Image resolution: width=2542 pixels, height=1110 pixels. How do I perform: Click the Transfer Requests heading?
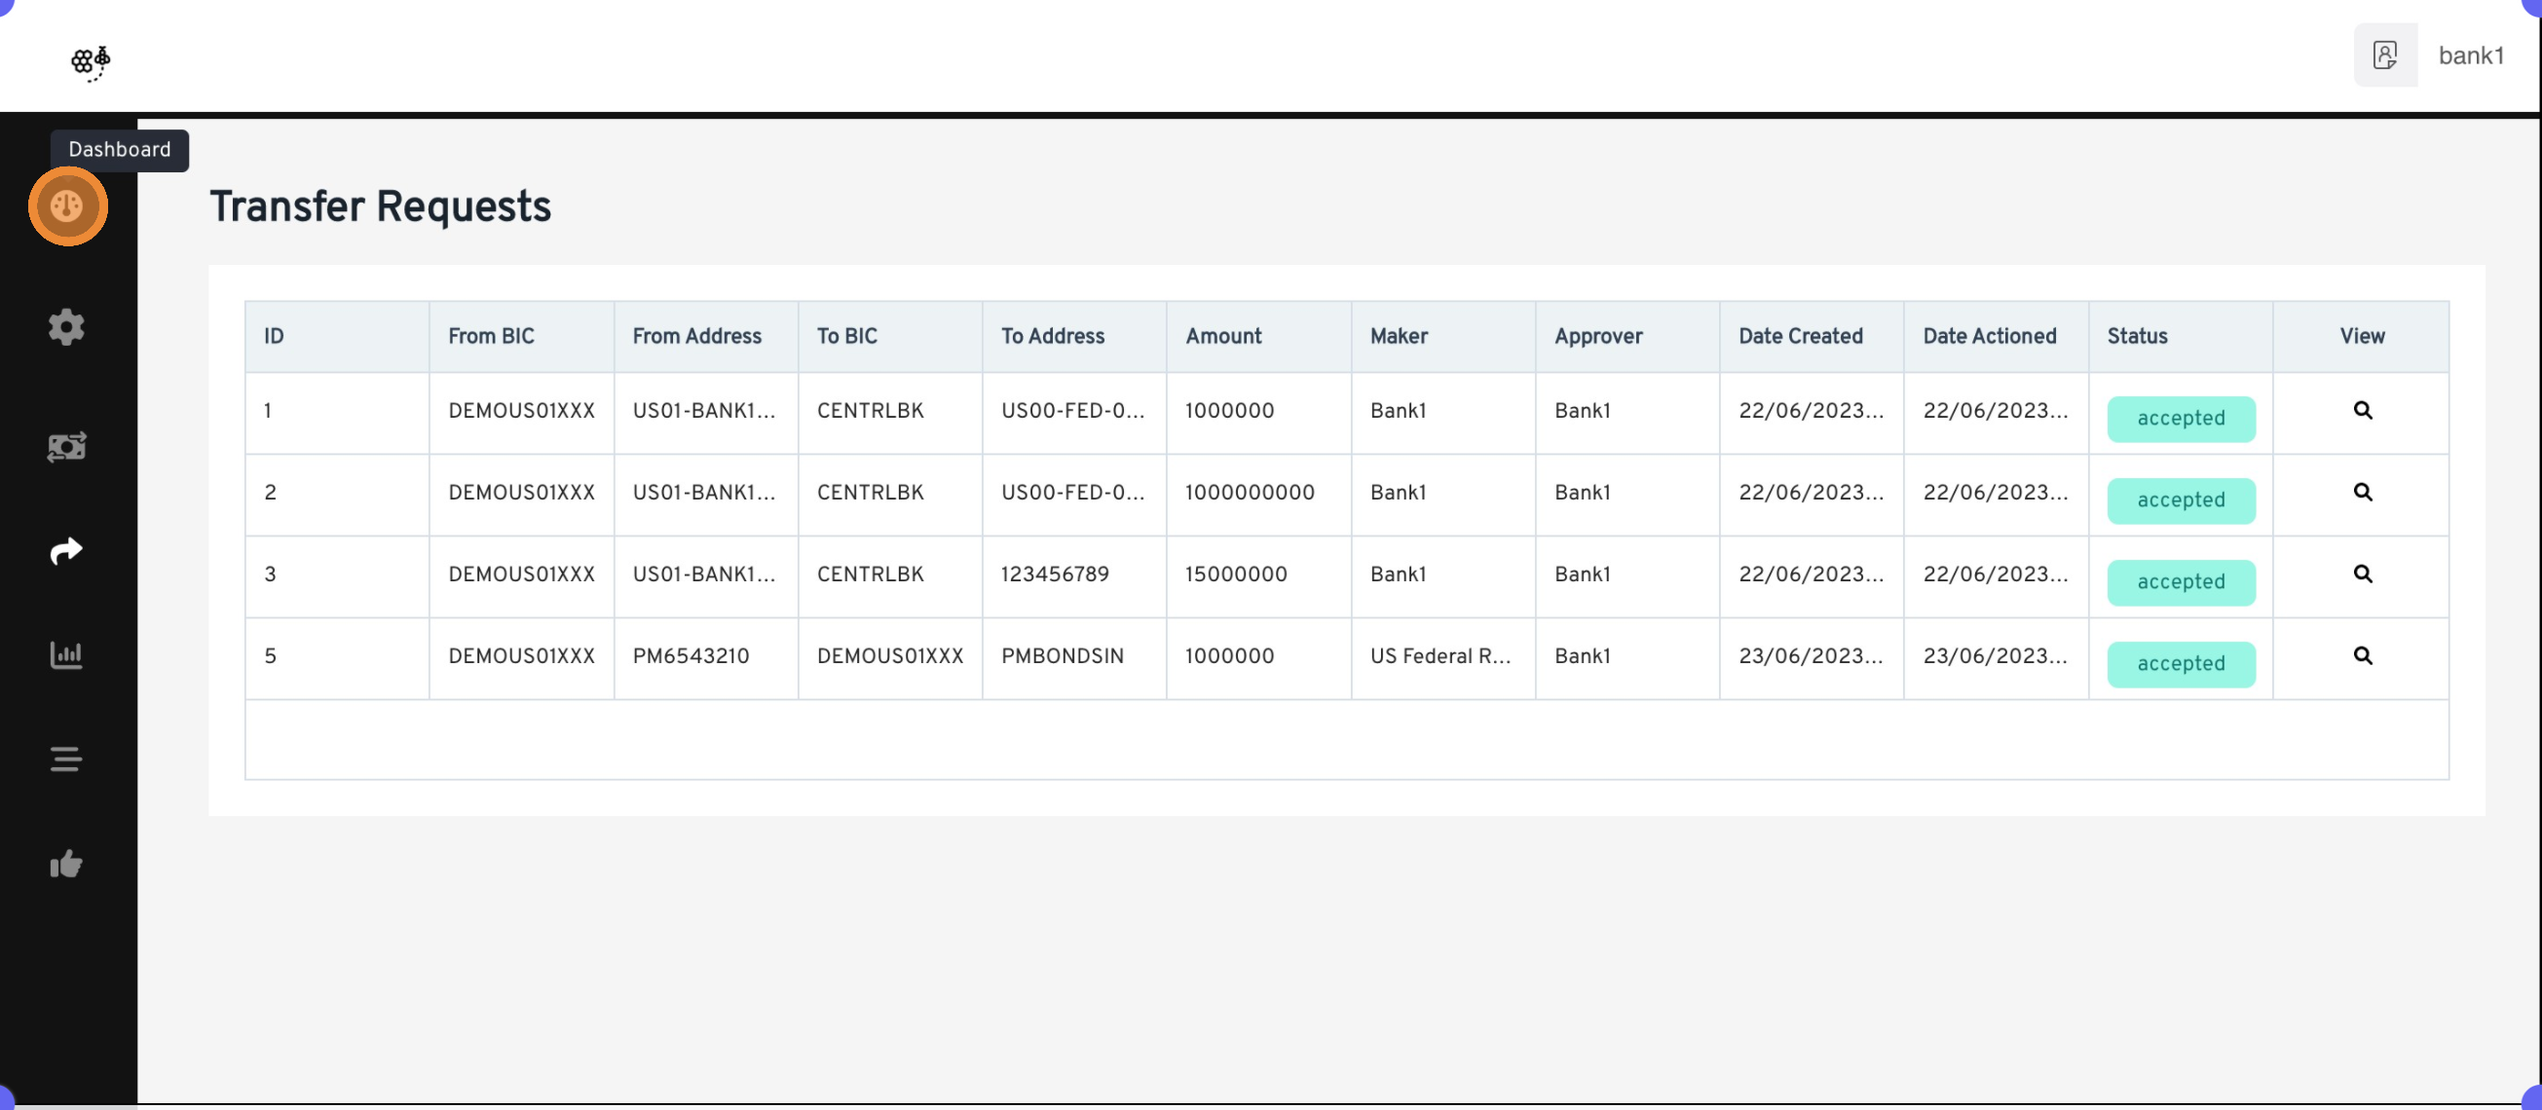point(380,207)
